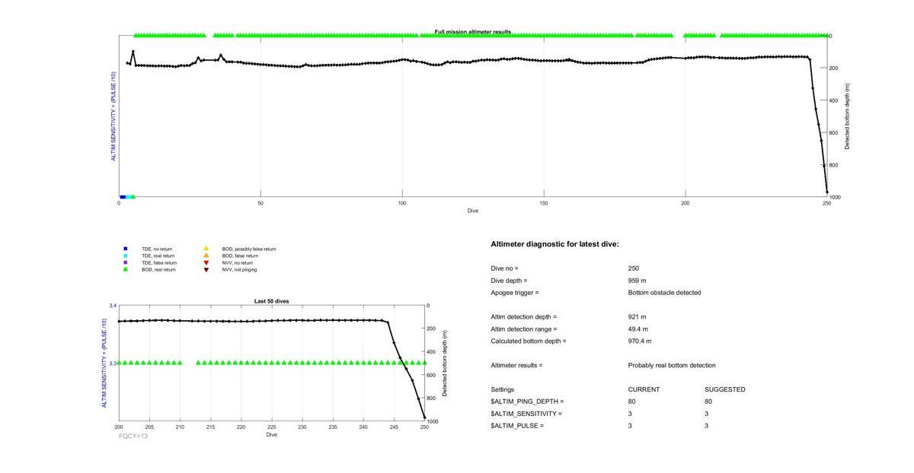Image resolution: width=914 pixels, height=473 pixels.
Task: Click the calculated bottom depth value '970.4 m'
Action: tap(640, 341)
